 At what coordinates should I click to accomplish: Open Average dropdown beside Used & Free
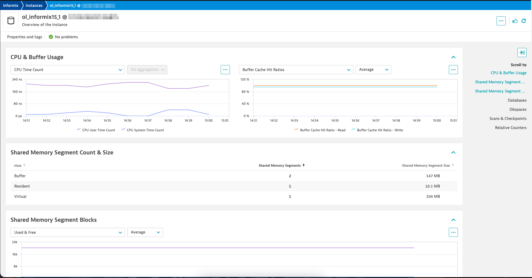tap(145, 232)
